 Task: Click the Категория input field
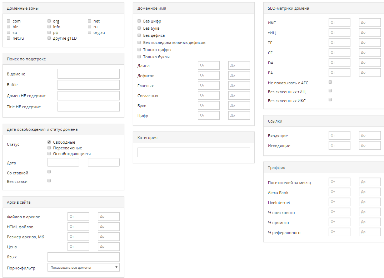pyautogui.click(x=193, y=153)
